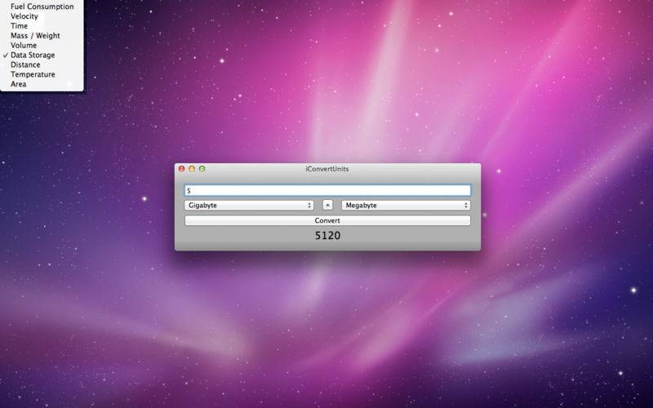
Task: Choose Area at the bottom of the menu
Action: point(42,84)
